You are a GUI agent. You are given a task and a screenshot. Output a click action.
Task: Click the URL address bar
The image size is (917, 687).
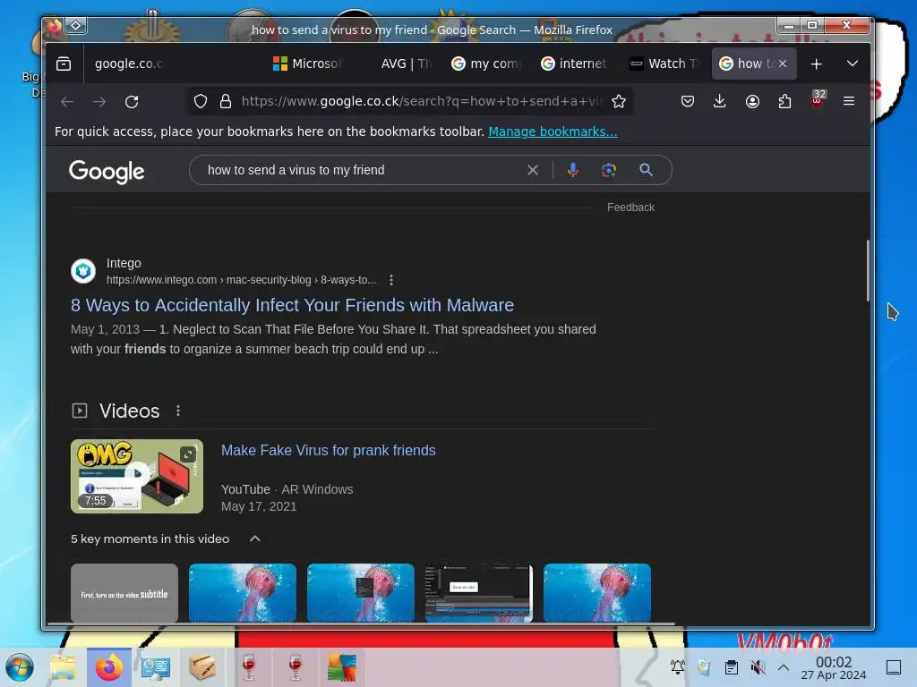[421, 102]
